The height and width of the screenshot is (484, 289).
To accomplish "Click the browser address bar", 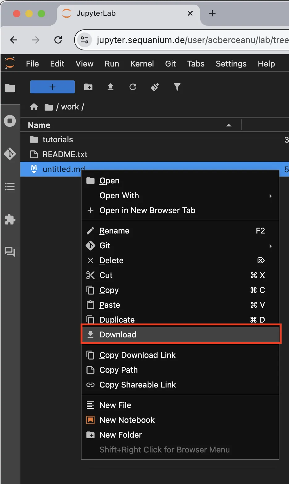I will click(x=191, y=40).
